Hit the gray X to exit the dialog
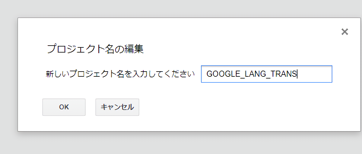The width and height of the screenshot is (362, 154). coord(345,32)
